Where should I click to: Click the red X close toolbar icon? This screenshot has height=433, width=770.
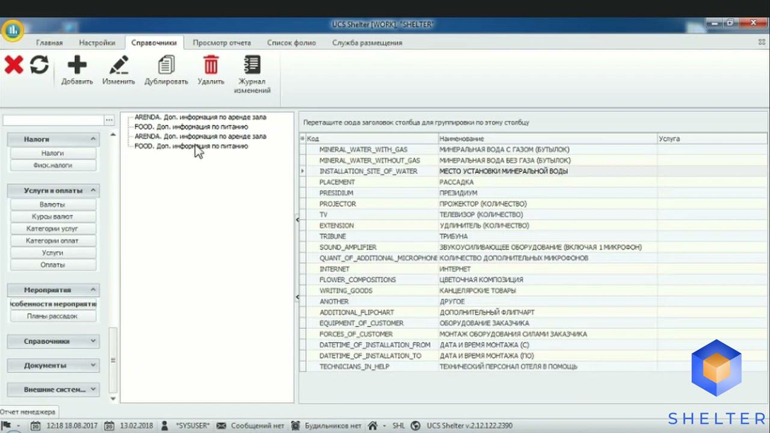tap(13, 64)
